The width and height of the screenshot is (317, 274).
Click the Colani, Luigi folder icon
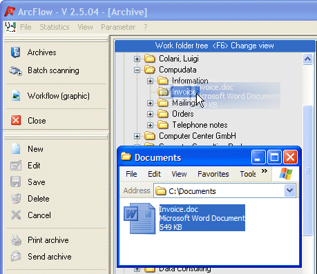tap(150, 59)
